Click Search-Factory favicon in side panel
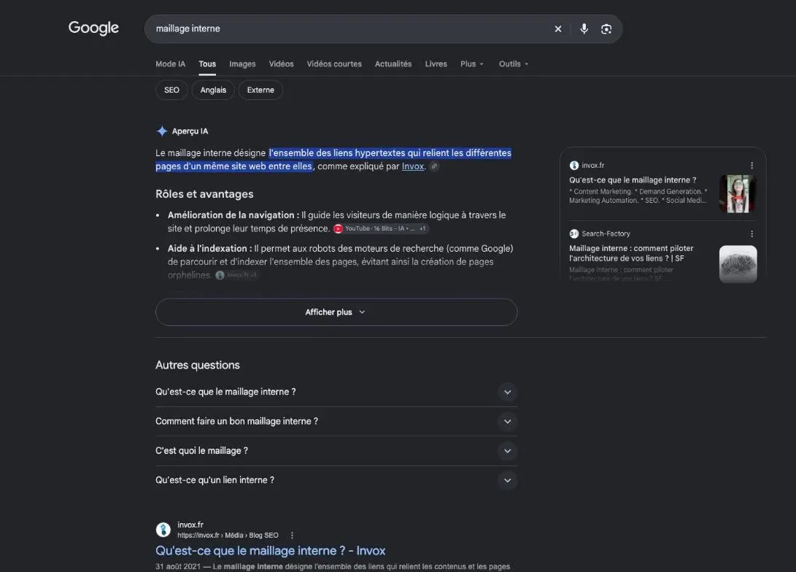796x572 pixels. pyautogui.click(x=574, y=234)
